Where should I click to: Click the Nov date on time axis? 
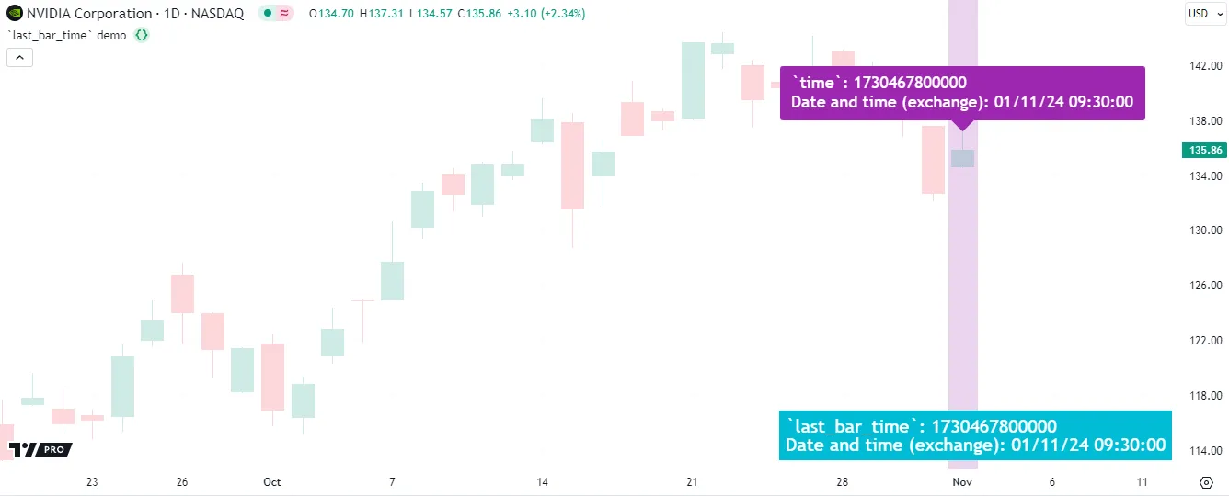coord(962,481)
